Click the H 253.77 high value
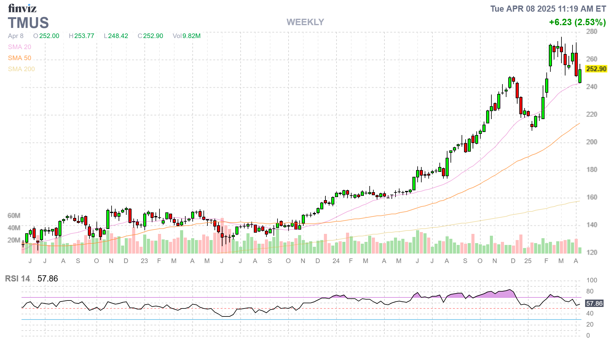The width and height of the screenshot is (614, 345). coord(81,36)
